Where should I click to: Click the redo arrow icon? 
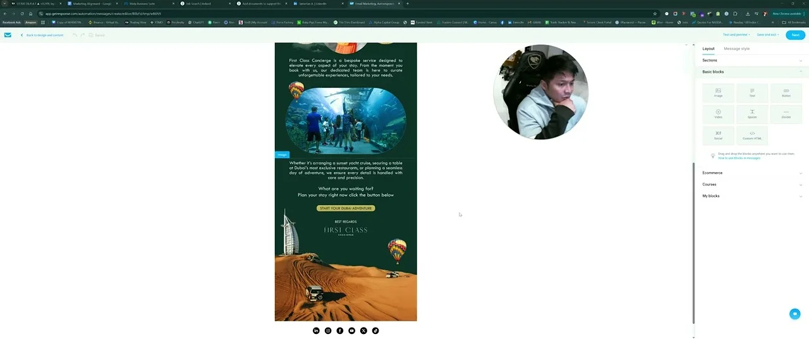[x=83, y=35]
